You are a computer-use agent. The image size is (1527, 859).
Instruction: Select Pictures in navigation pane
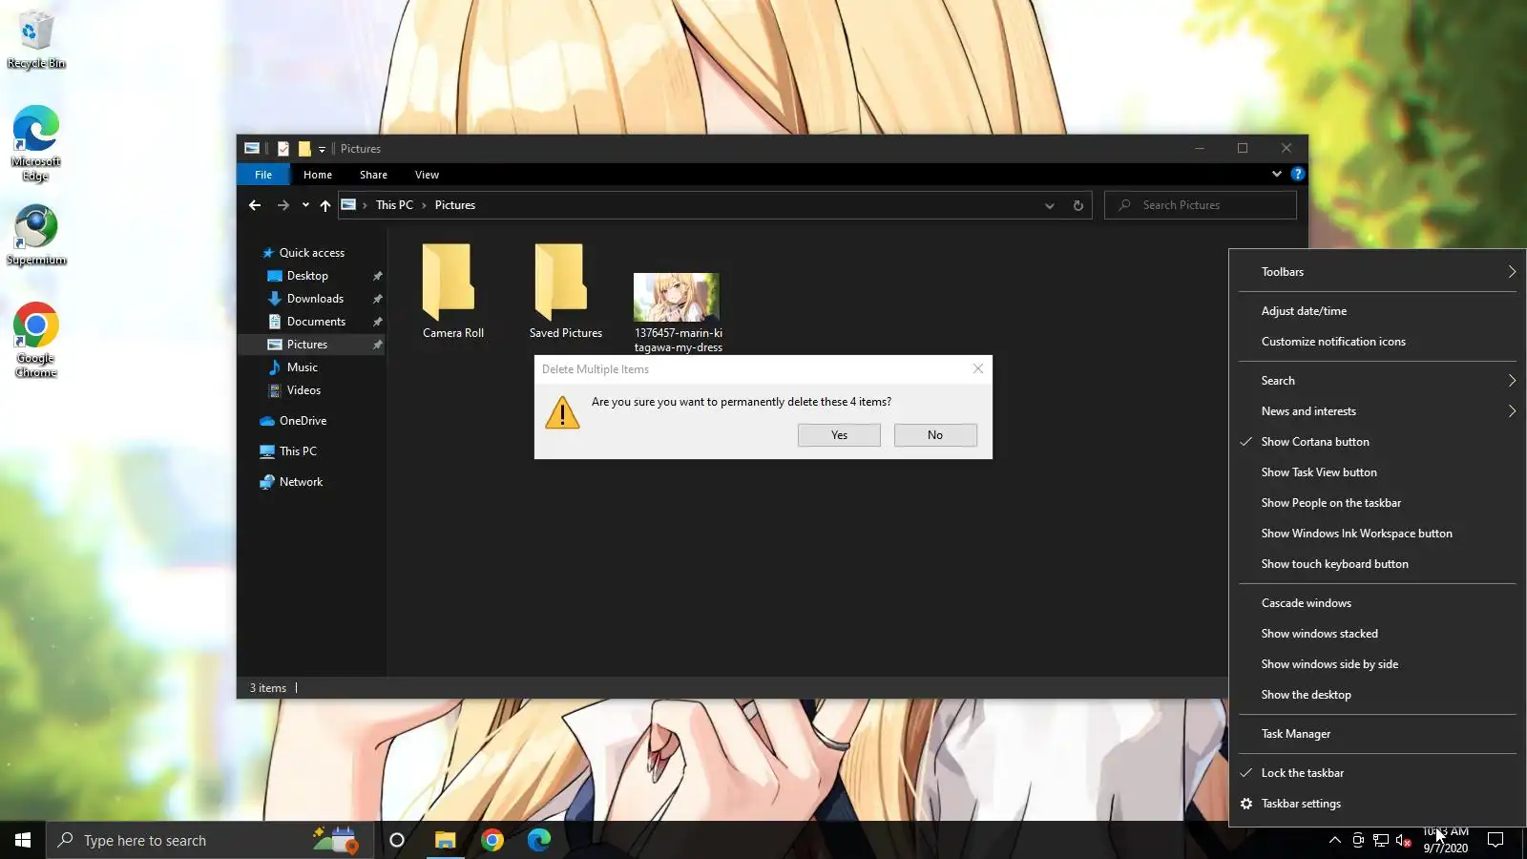click(307, 345)
